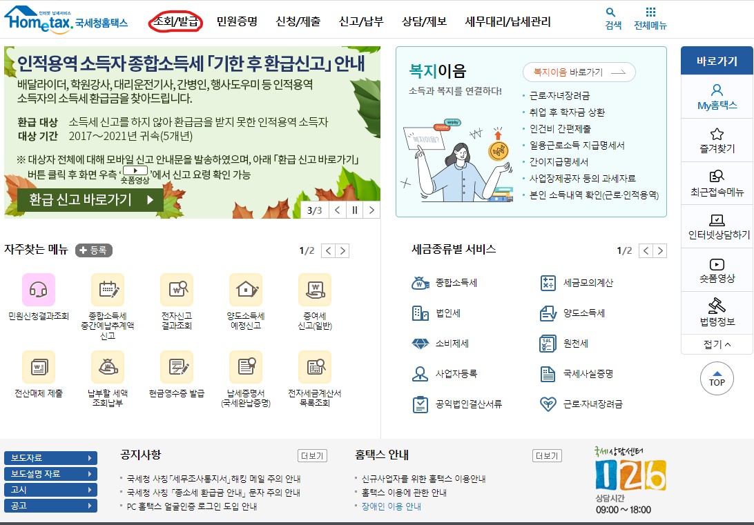
Task: Open 인건비 간편제출 link
Action: pos(560,129)
